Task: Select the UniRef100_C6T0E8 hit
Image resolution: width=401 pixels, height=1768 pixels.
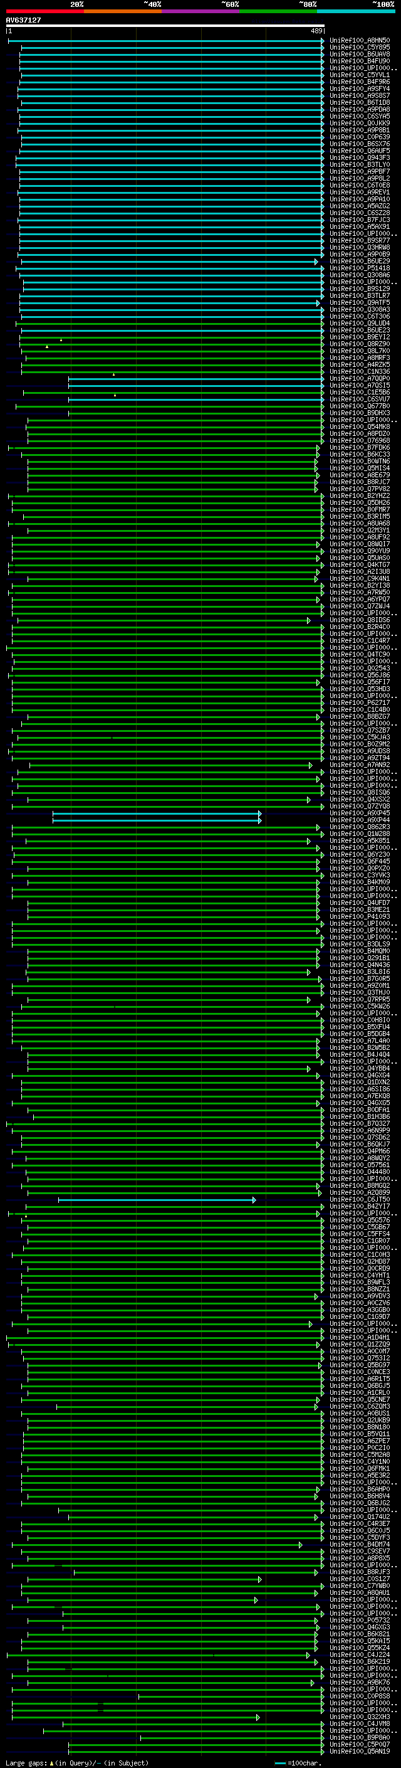Action: tap(360, 185)
